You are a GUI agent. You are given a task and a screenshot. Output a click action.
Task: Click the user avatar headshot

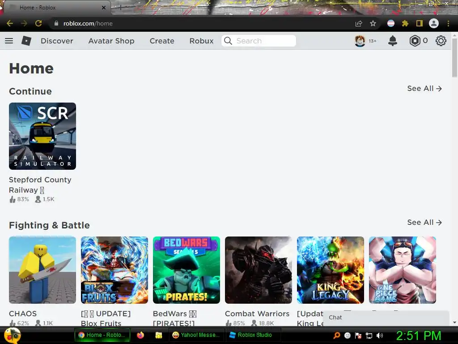pos(360,41)
